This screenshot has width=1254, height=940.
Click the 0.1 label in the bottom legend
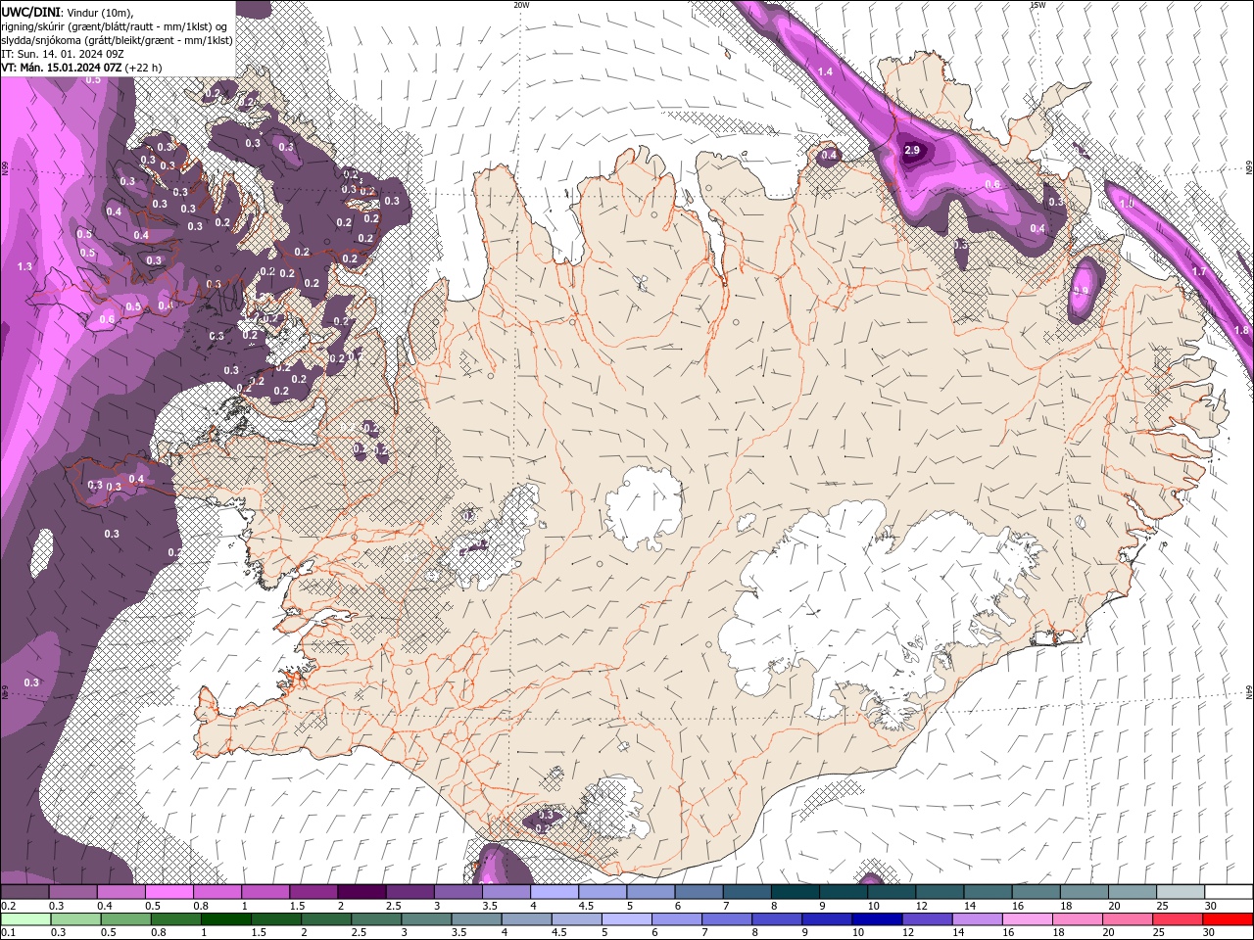pyautogui.click(x=8, y=933)
